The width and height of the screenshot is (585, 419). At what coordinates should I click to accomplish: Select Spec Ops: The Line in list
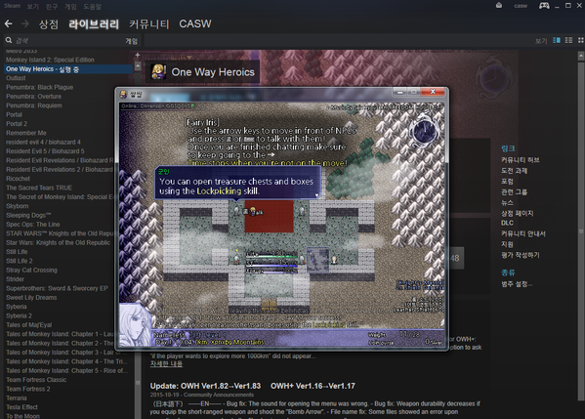[33, 225]
